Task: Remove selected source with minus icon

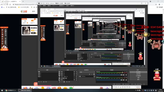Action: click(x=62, y=82)
